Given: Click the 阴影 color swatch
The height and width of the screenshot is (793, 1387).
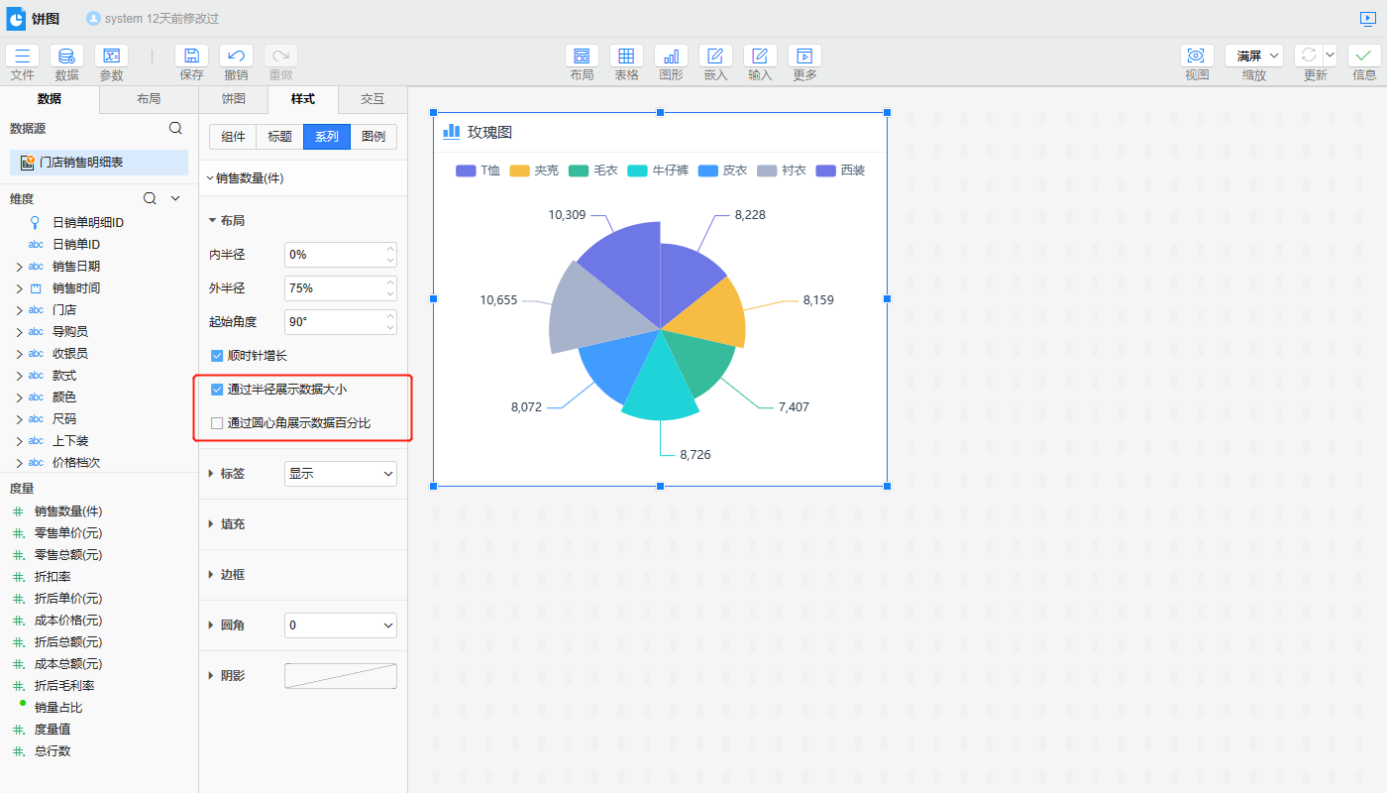Looking at the screenshot, I should point(341,676).
